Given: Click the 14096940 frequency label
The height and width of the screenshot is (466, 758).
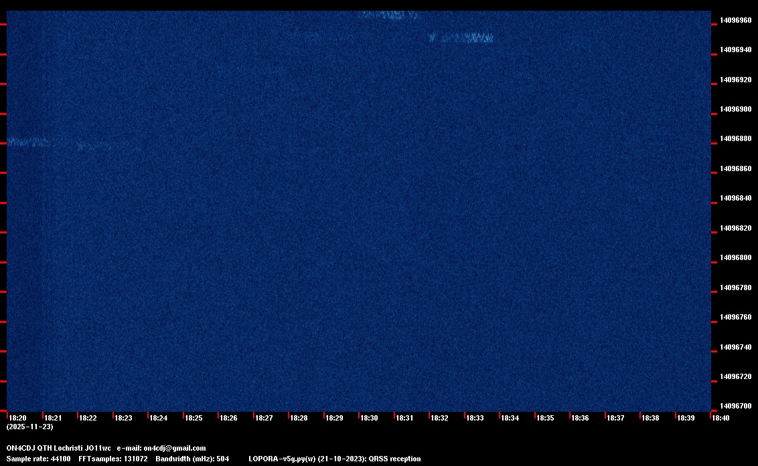Looking at the screenshot, I should coord(736,49).
